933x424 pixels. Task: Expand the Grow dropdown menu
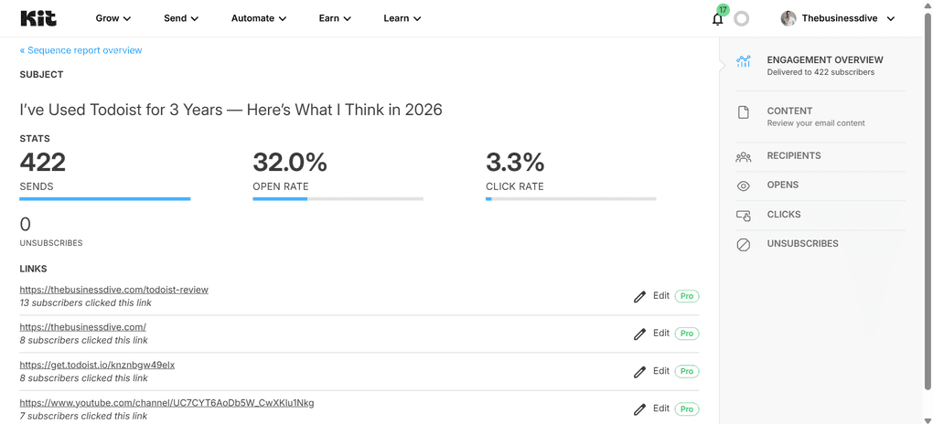click(x=113, y=18)
